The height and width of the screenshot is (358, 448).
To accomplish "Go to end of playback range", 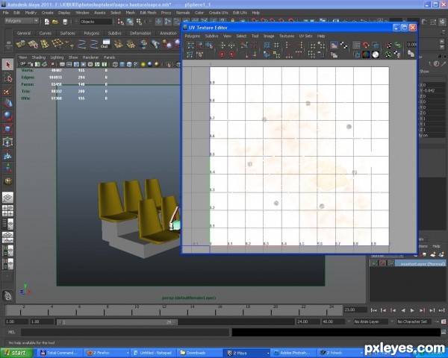I will pyautogui.click(x=441, y=310).
